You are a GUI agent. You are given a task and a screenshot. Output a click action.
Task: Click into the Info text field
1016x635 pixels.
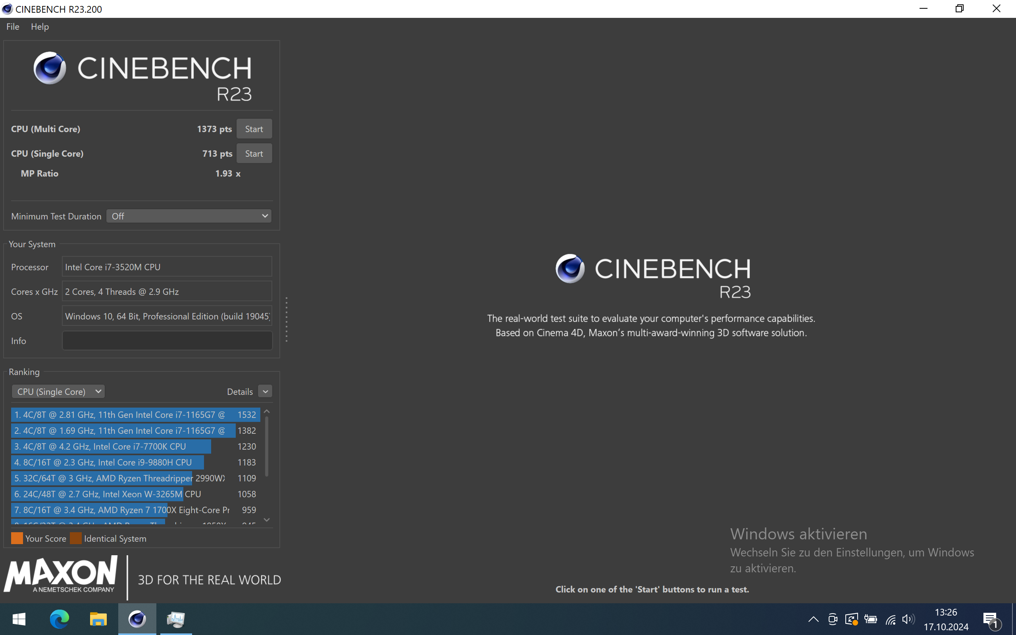[167, 341]
